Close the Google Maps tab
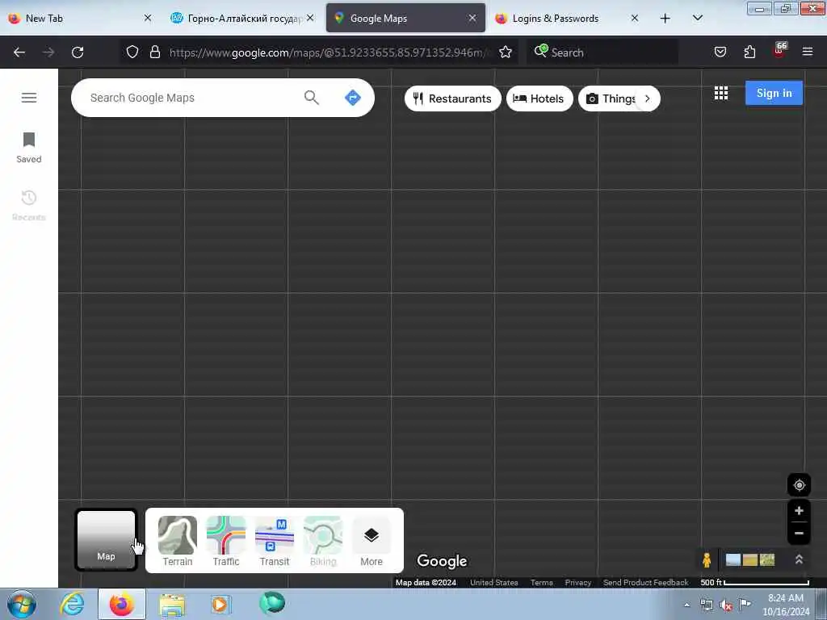The height and width of the screenshot is (620, 827). [472, 19]
